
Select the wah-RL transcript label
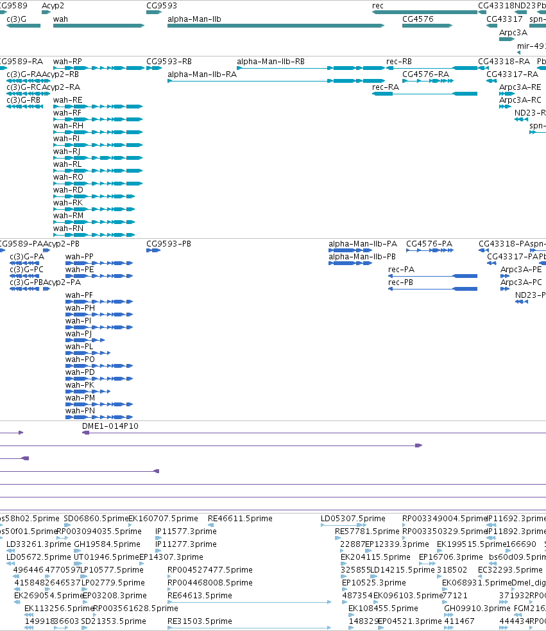point(67,164)
